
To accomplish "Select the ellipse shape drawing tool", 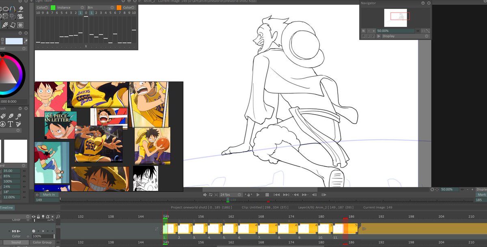I will [6, 9].
